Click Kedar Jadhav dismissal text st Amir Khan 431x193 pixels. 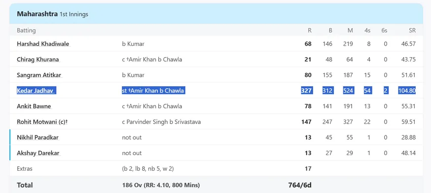pyautogui.click(x=153, y=91)
